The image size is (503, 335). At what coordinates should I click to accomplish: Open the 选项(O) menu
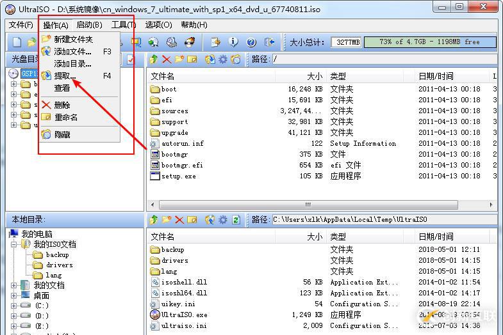[x=158, y=25]
